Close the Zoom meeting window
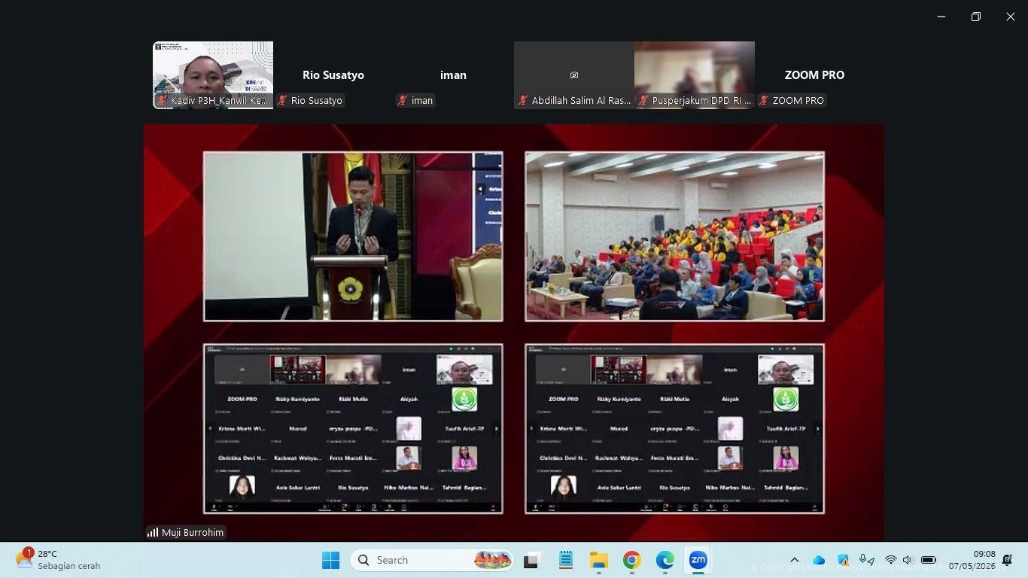Viewport: 1028px width, 578px height. (1011, 17)
